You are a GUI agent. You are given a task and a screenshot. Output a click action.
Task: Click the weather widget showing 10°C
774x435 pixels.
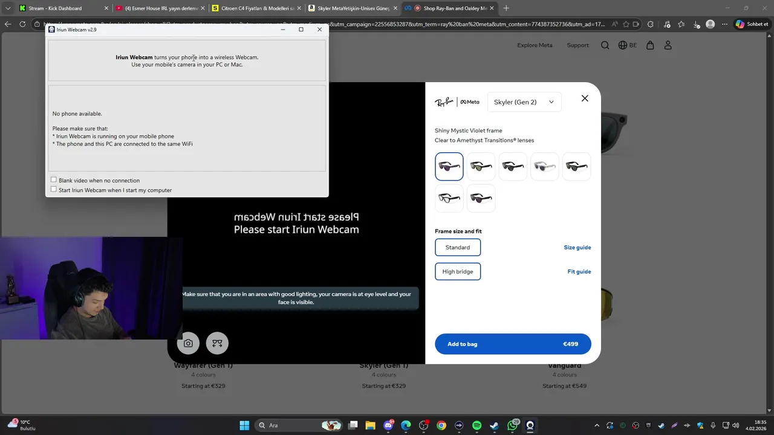pyautogui.click(x=22, y=425)
